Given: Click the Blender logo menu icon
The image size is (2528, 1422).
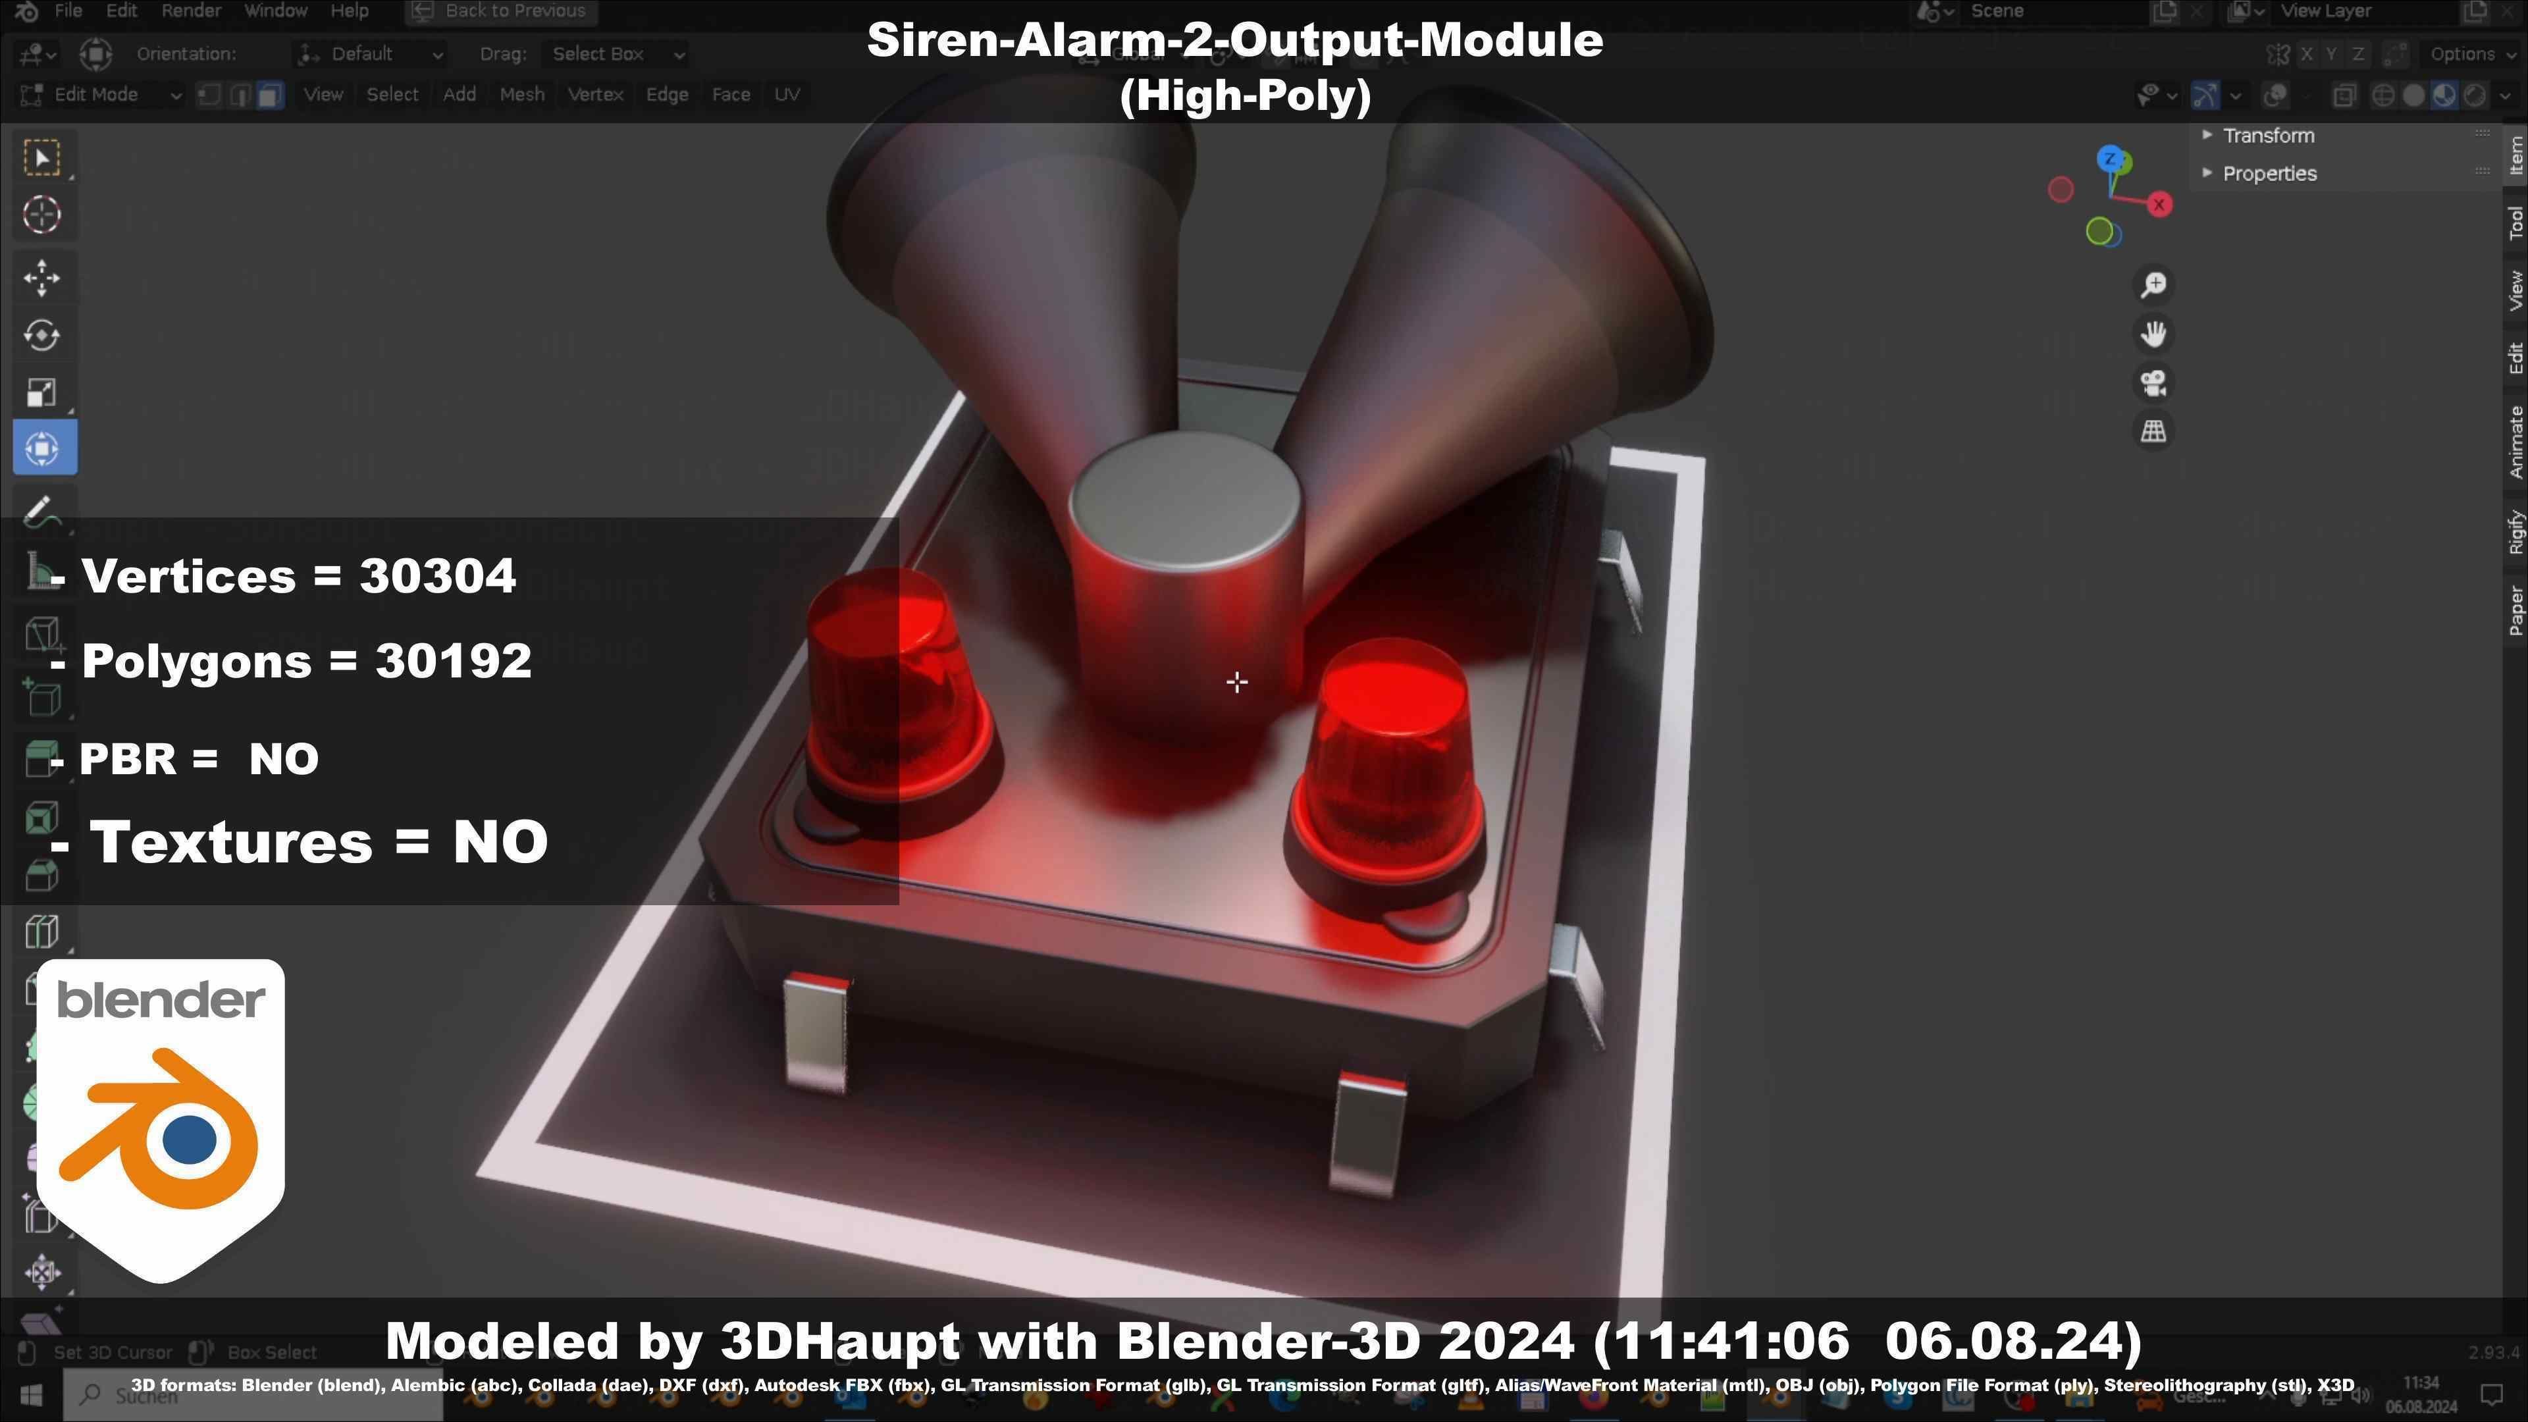Looking at the screenshot, I should (26, 11).
